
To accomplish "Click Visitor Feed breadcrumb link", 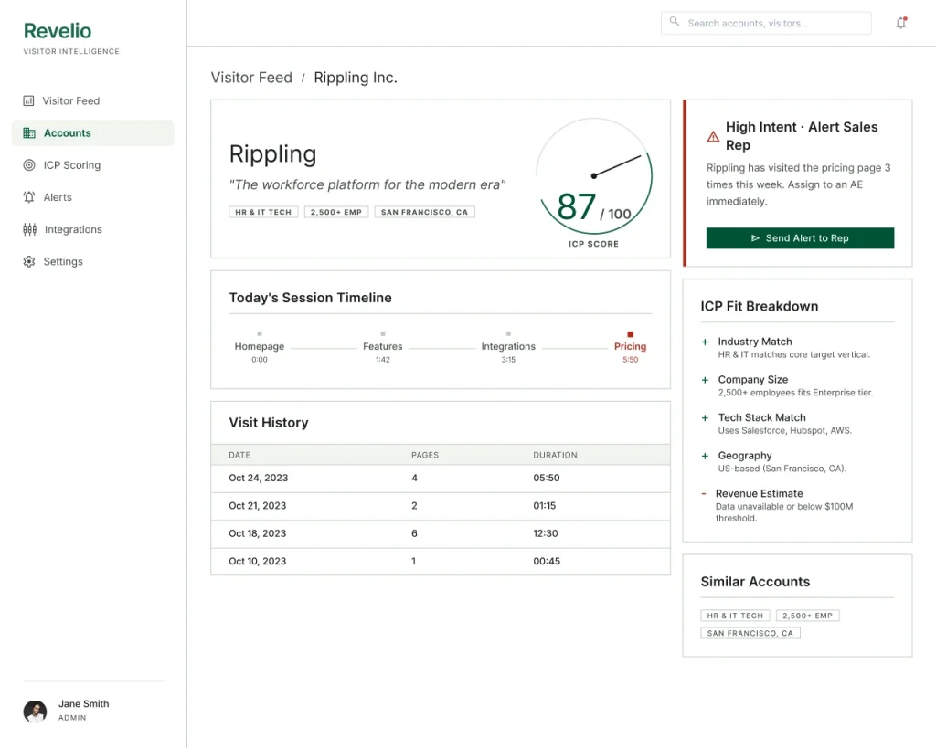I will click(251, 78).
